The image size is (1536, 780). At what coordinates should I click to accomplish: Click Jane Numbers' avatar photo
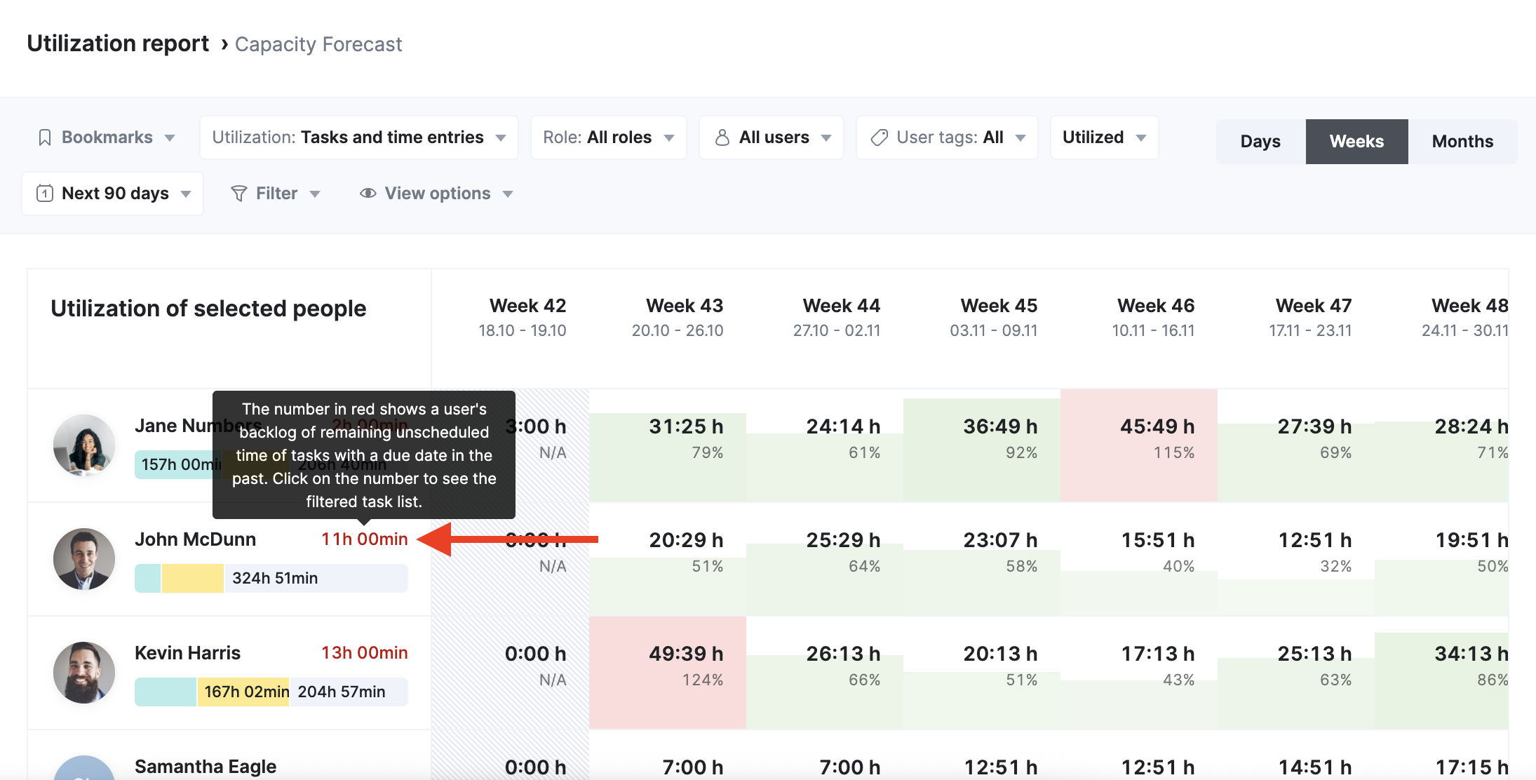pyautogui.click(x=84, y=445)
